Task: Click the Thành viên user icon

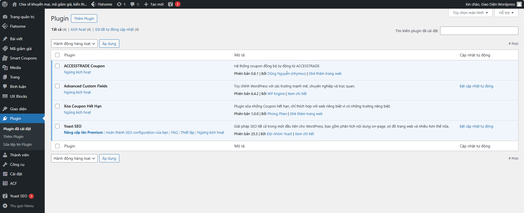Action: (x=5, y=155)
